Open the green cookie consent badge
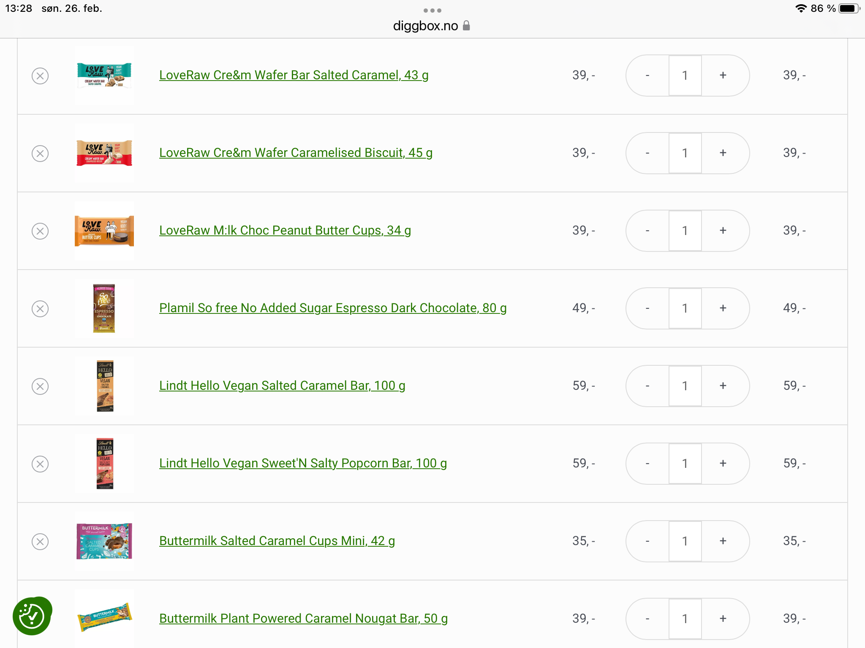This screenshot has height=648, width=865. (32, 616)
